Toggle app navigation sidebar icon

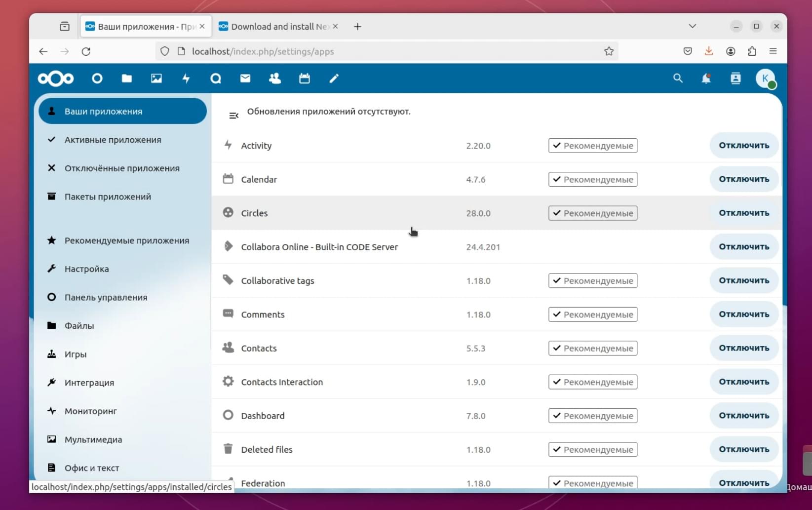point(233,115)
